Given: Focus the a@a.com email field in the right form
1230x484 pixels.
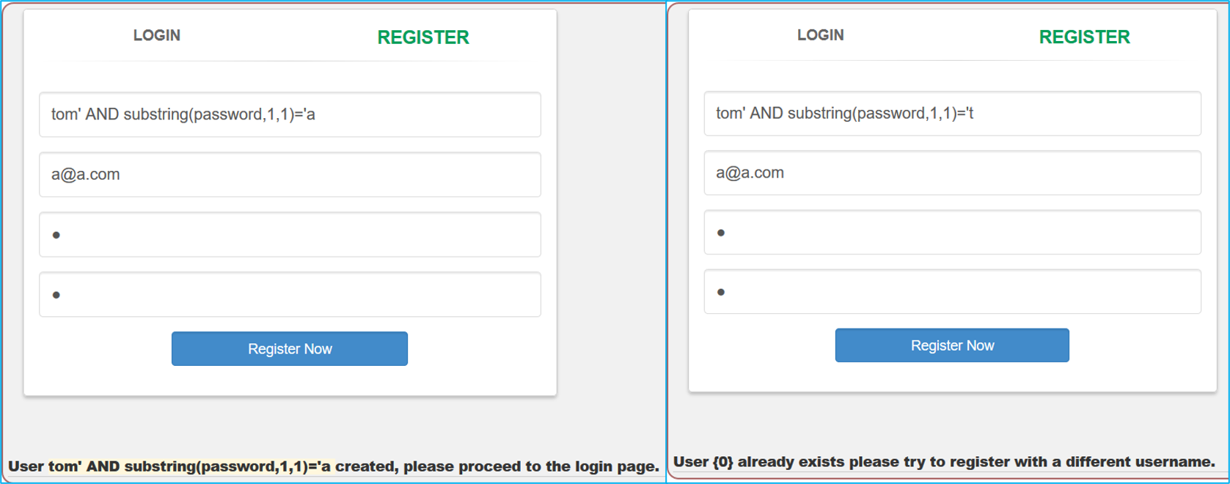Looking at the screenshot, I should (952, 173).
